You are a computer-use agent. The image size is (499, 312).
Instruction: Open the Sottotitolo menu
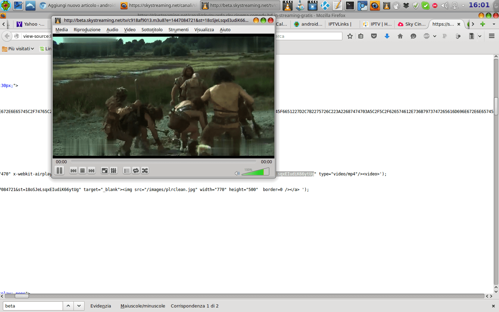[x=152, y=30]
